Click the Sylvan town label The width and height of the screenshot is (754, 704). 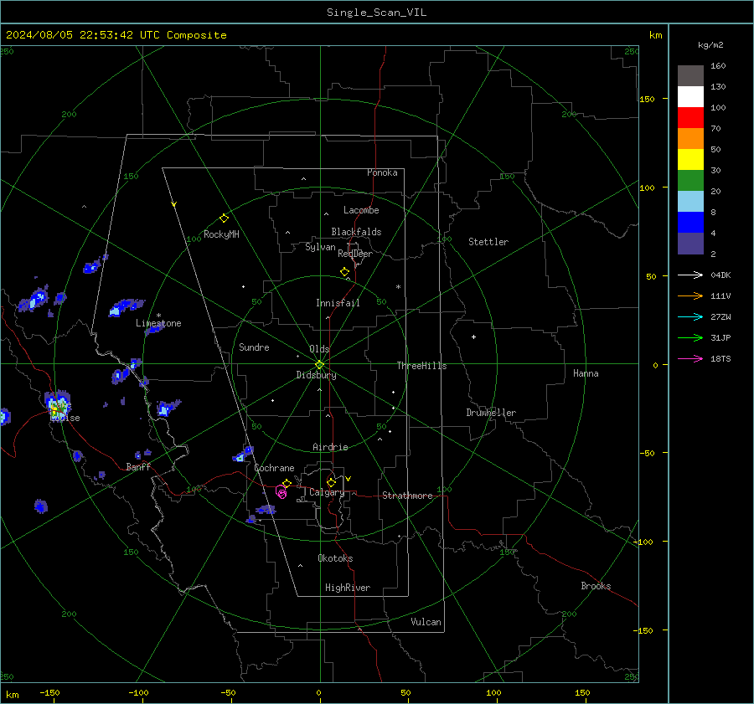(x=320, y=247)
